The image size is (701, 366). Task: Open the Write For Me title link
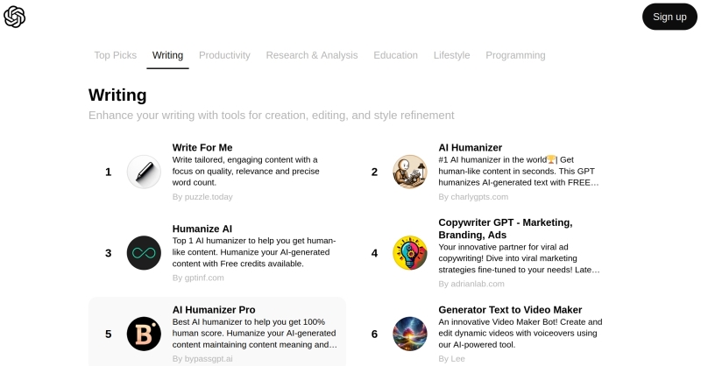tap(202, 147)
